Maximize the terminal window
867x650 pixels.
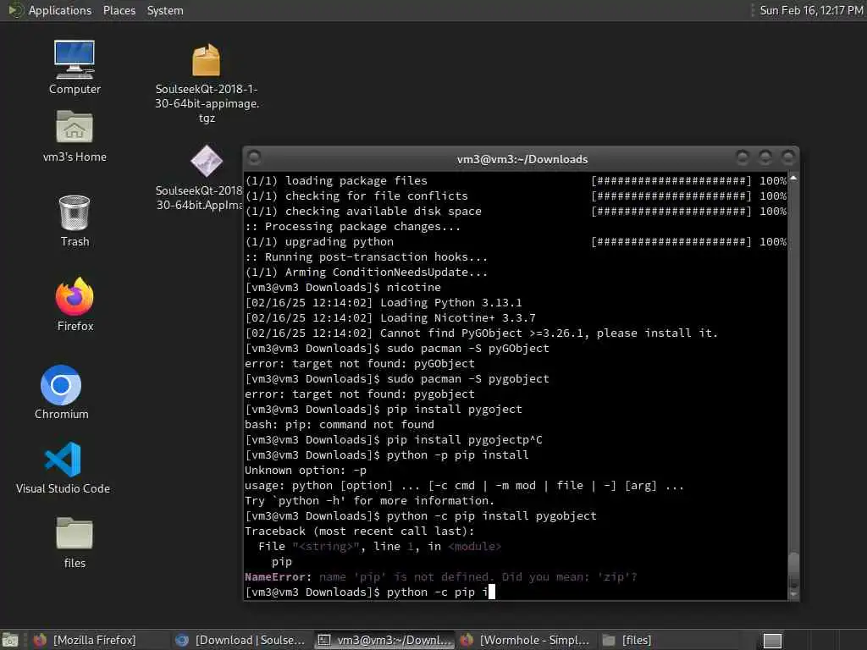click(765, 158)
